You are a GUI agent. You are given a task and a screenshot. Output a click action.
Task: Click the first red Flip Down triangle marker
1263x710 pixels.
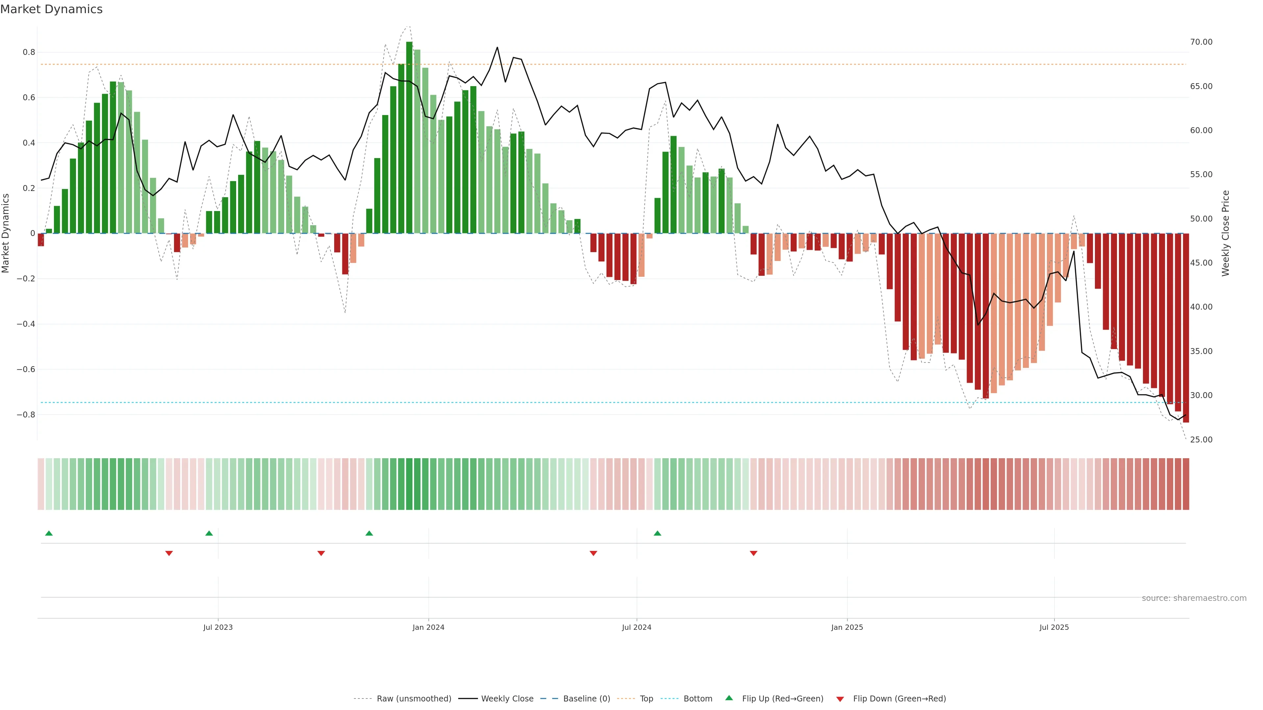(169, 553)
